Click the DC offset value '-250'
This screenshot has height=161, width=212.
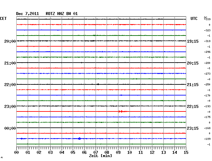[x=207, y=84]
